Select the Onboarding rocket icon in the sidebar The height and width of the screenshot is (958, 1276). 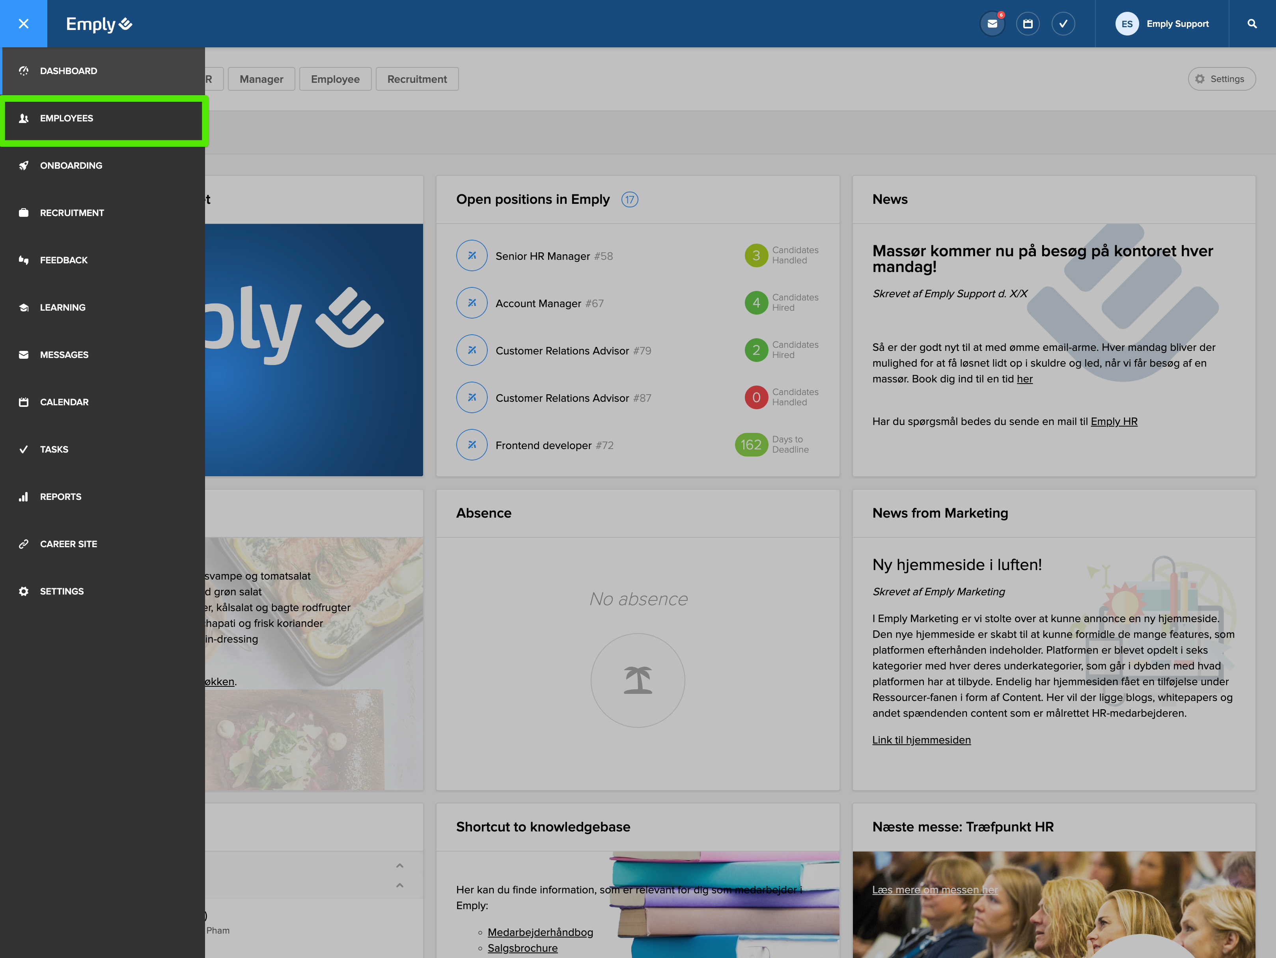[x=24, y=165]
